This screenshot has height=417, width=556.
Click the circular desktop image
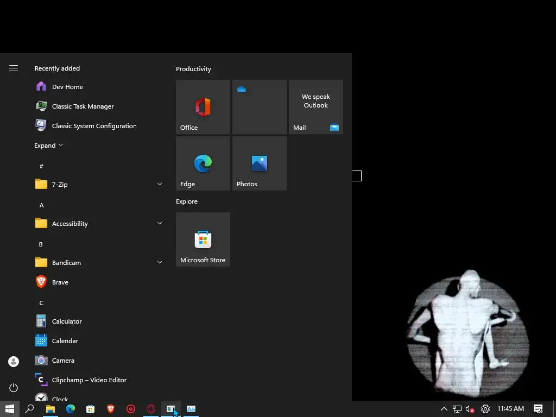tap(468, 333)
